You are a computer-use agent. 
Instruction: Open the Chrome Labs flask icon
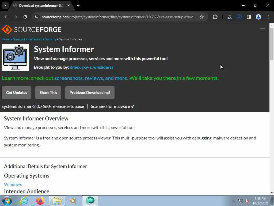[229, 17]
